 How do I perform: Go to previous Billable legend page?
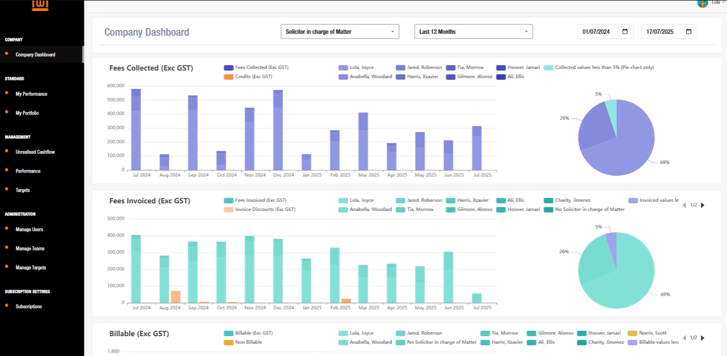[x=684, y=338]
